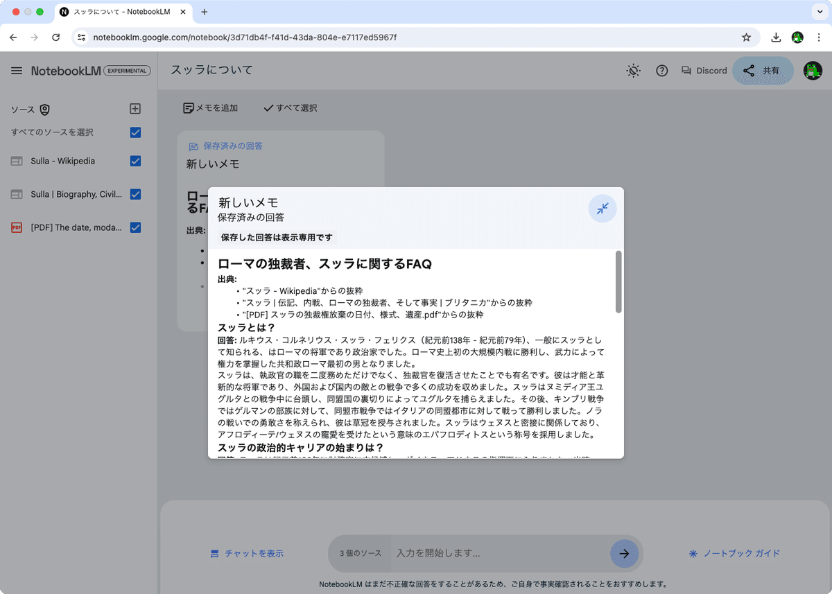Click the PDF source file icon
Image resolution: width=832 pixels, height=594 pixels.
pyautogui.click(x=17, y=227)
